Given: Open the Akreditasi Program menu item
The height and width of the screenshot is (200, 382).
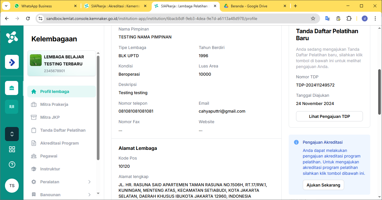Looking at the screenshot, I should (x=59, y=143).
